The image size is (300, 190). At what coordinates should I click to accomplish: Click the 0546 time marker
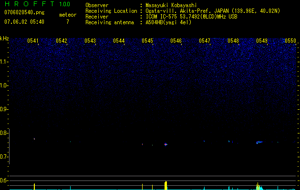tap(176, 41)
